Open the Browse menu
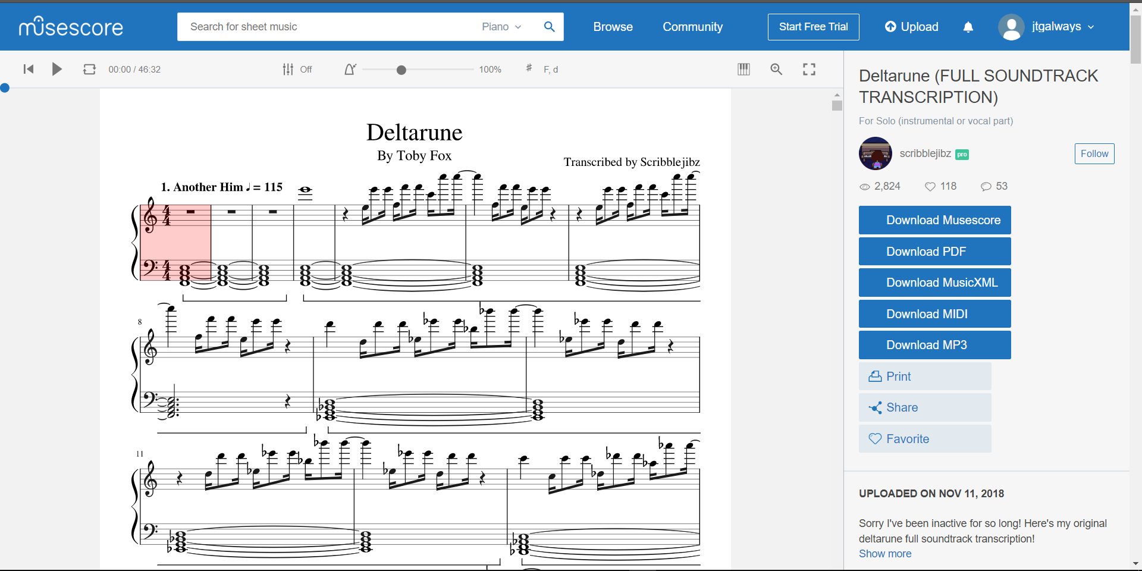Viewport: 1142px width, 571px height. [x=613, y=27]
